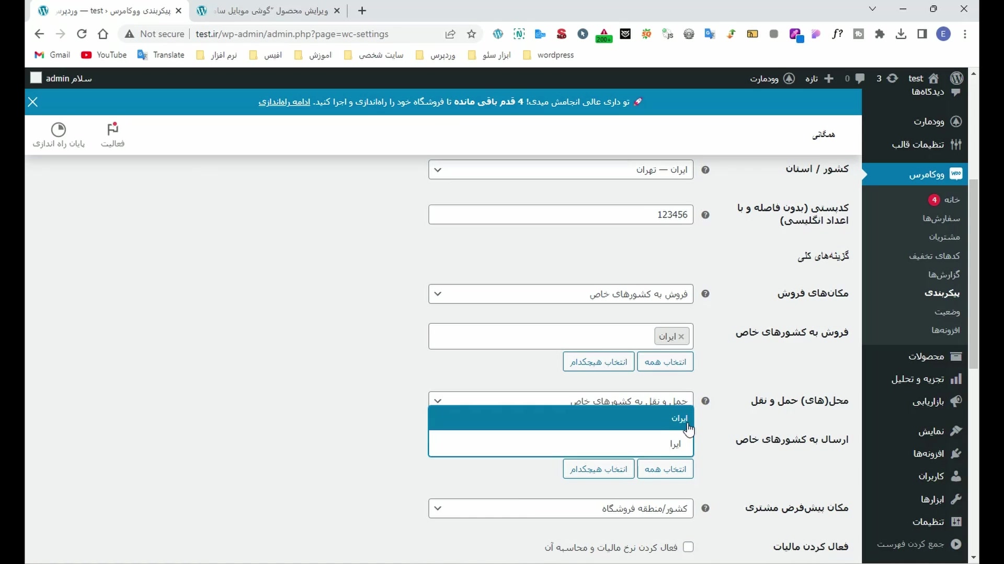The image size is (1004, 564).
Task: Click Select all button under selling countries
Action: pos(665,362)
